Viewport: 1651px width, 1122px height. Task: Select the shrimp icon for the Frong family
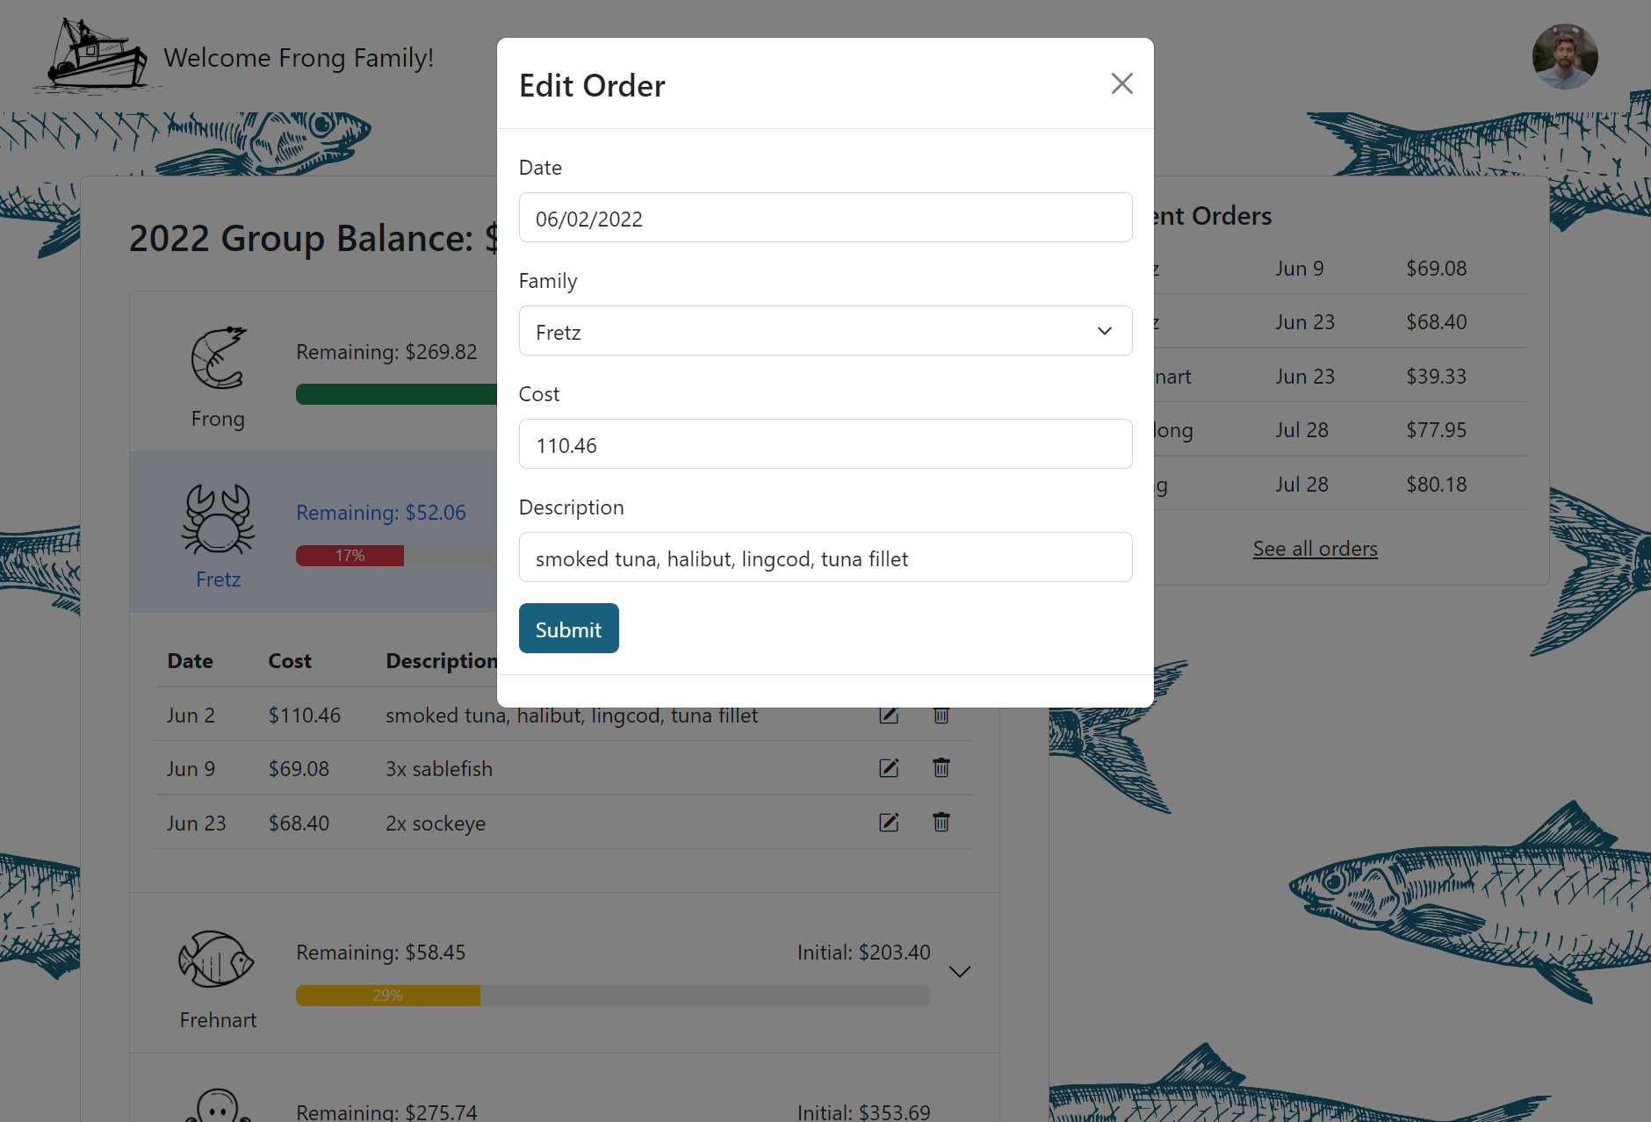218,358
